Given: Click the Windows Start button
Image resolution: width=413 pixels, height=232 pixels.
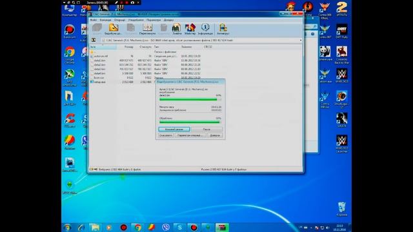Looking at the screenshot, I should (67, 227).
